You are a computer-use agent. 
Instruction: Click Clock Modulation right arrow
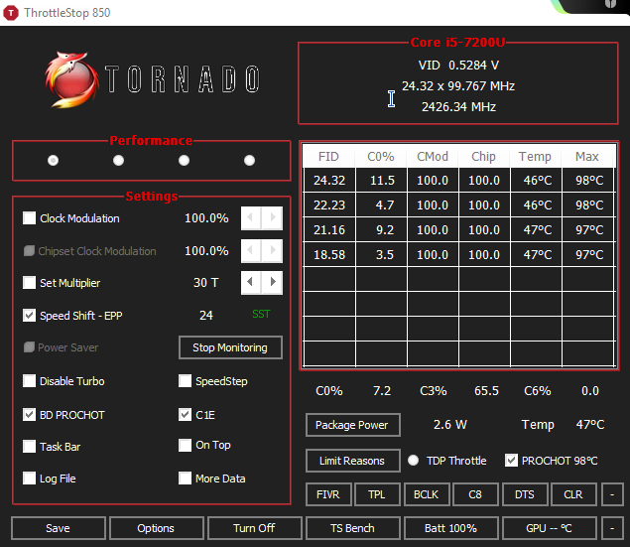tap(273, 218)
